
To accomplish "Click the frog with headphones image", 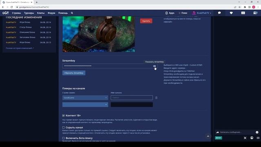I will 99,34.
